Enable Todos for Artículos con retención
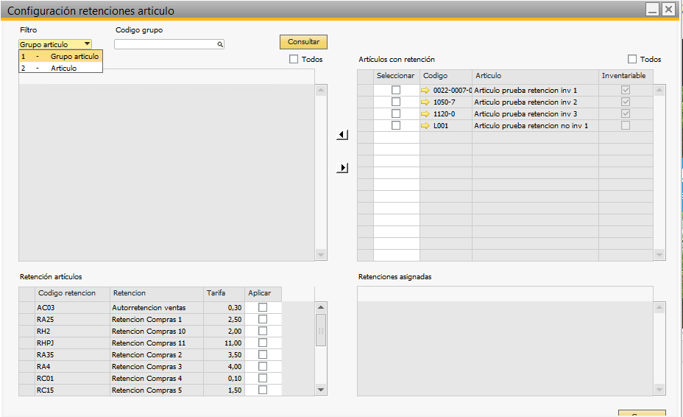Viewport: 683px width, 417px height. (x=632, y=59)
